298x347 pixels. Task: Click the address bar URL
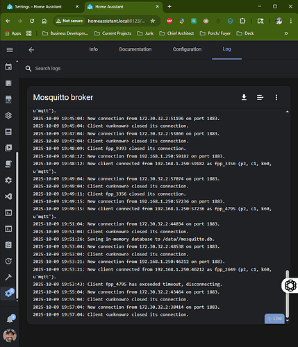(x=117, y=21)
